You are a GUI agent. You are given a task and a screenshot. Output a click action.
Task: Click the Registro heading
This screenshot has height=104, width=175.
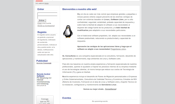tap(42, 32)
